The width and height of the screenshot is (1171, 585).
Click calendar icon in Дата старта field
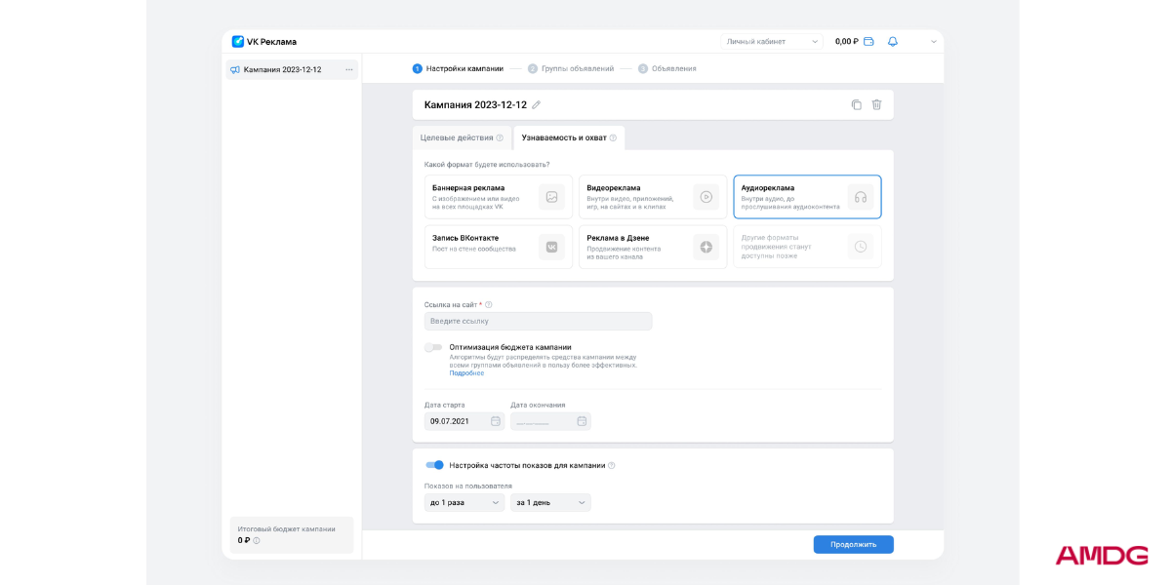coord(495,421)
